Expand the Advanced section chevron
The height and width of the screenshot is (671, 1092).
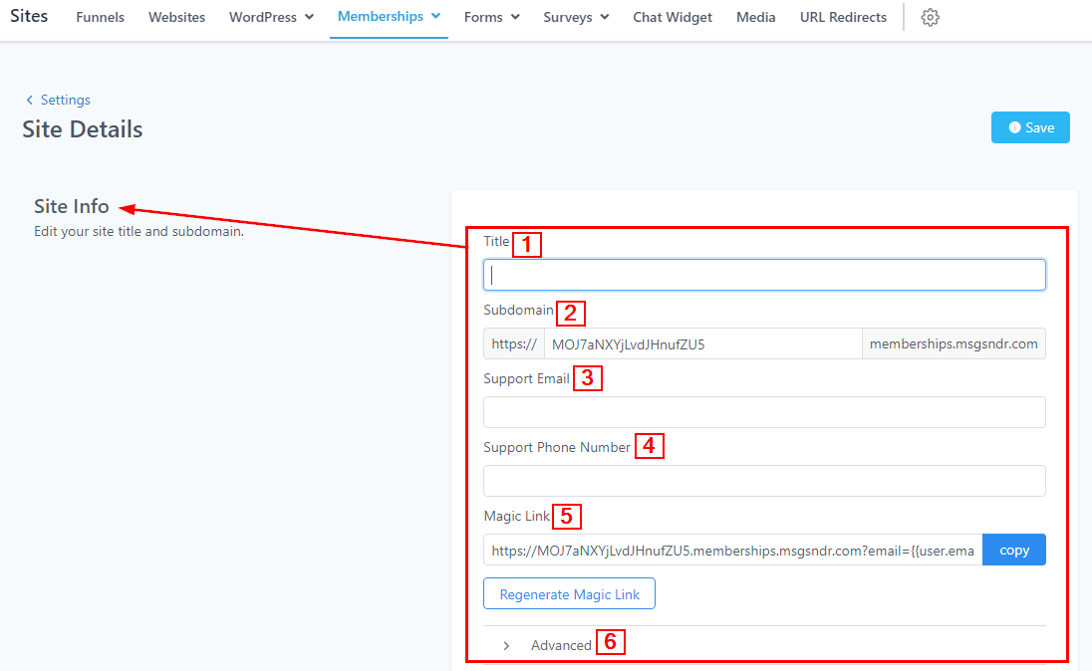[506, 645]
